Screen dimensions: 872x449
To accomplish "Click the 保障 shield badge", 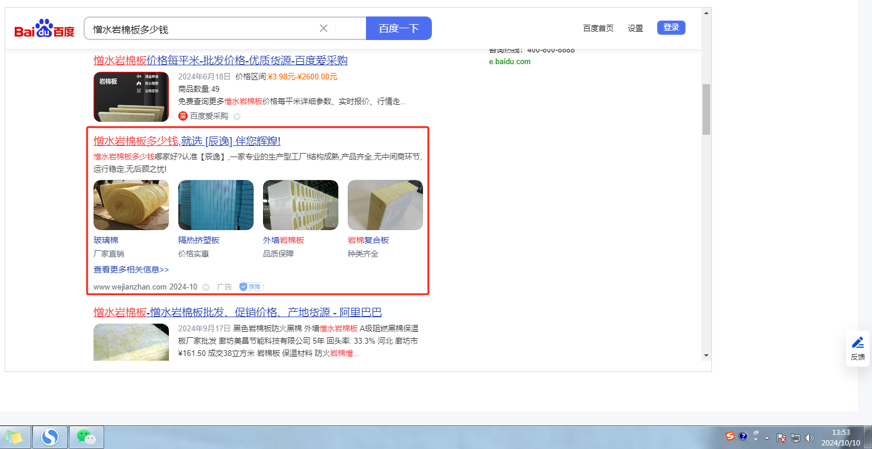I will click(x=251, y=287).
